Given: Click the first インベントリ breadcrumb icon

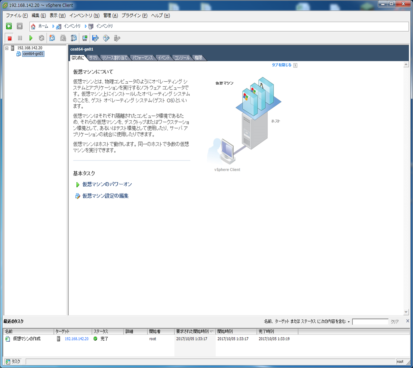Looking at the screenshot, I should [x=59, y=26].
